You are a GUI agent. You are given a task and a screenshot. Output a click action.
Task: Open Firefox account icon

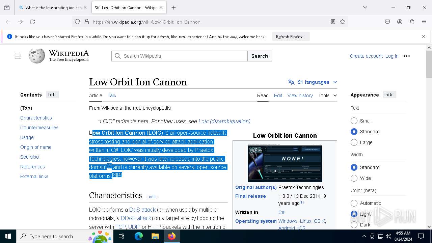[x=400, y=22]
